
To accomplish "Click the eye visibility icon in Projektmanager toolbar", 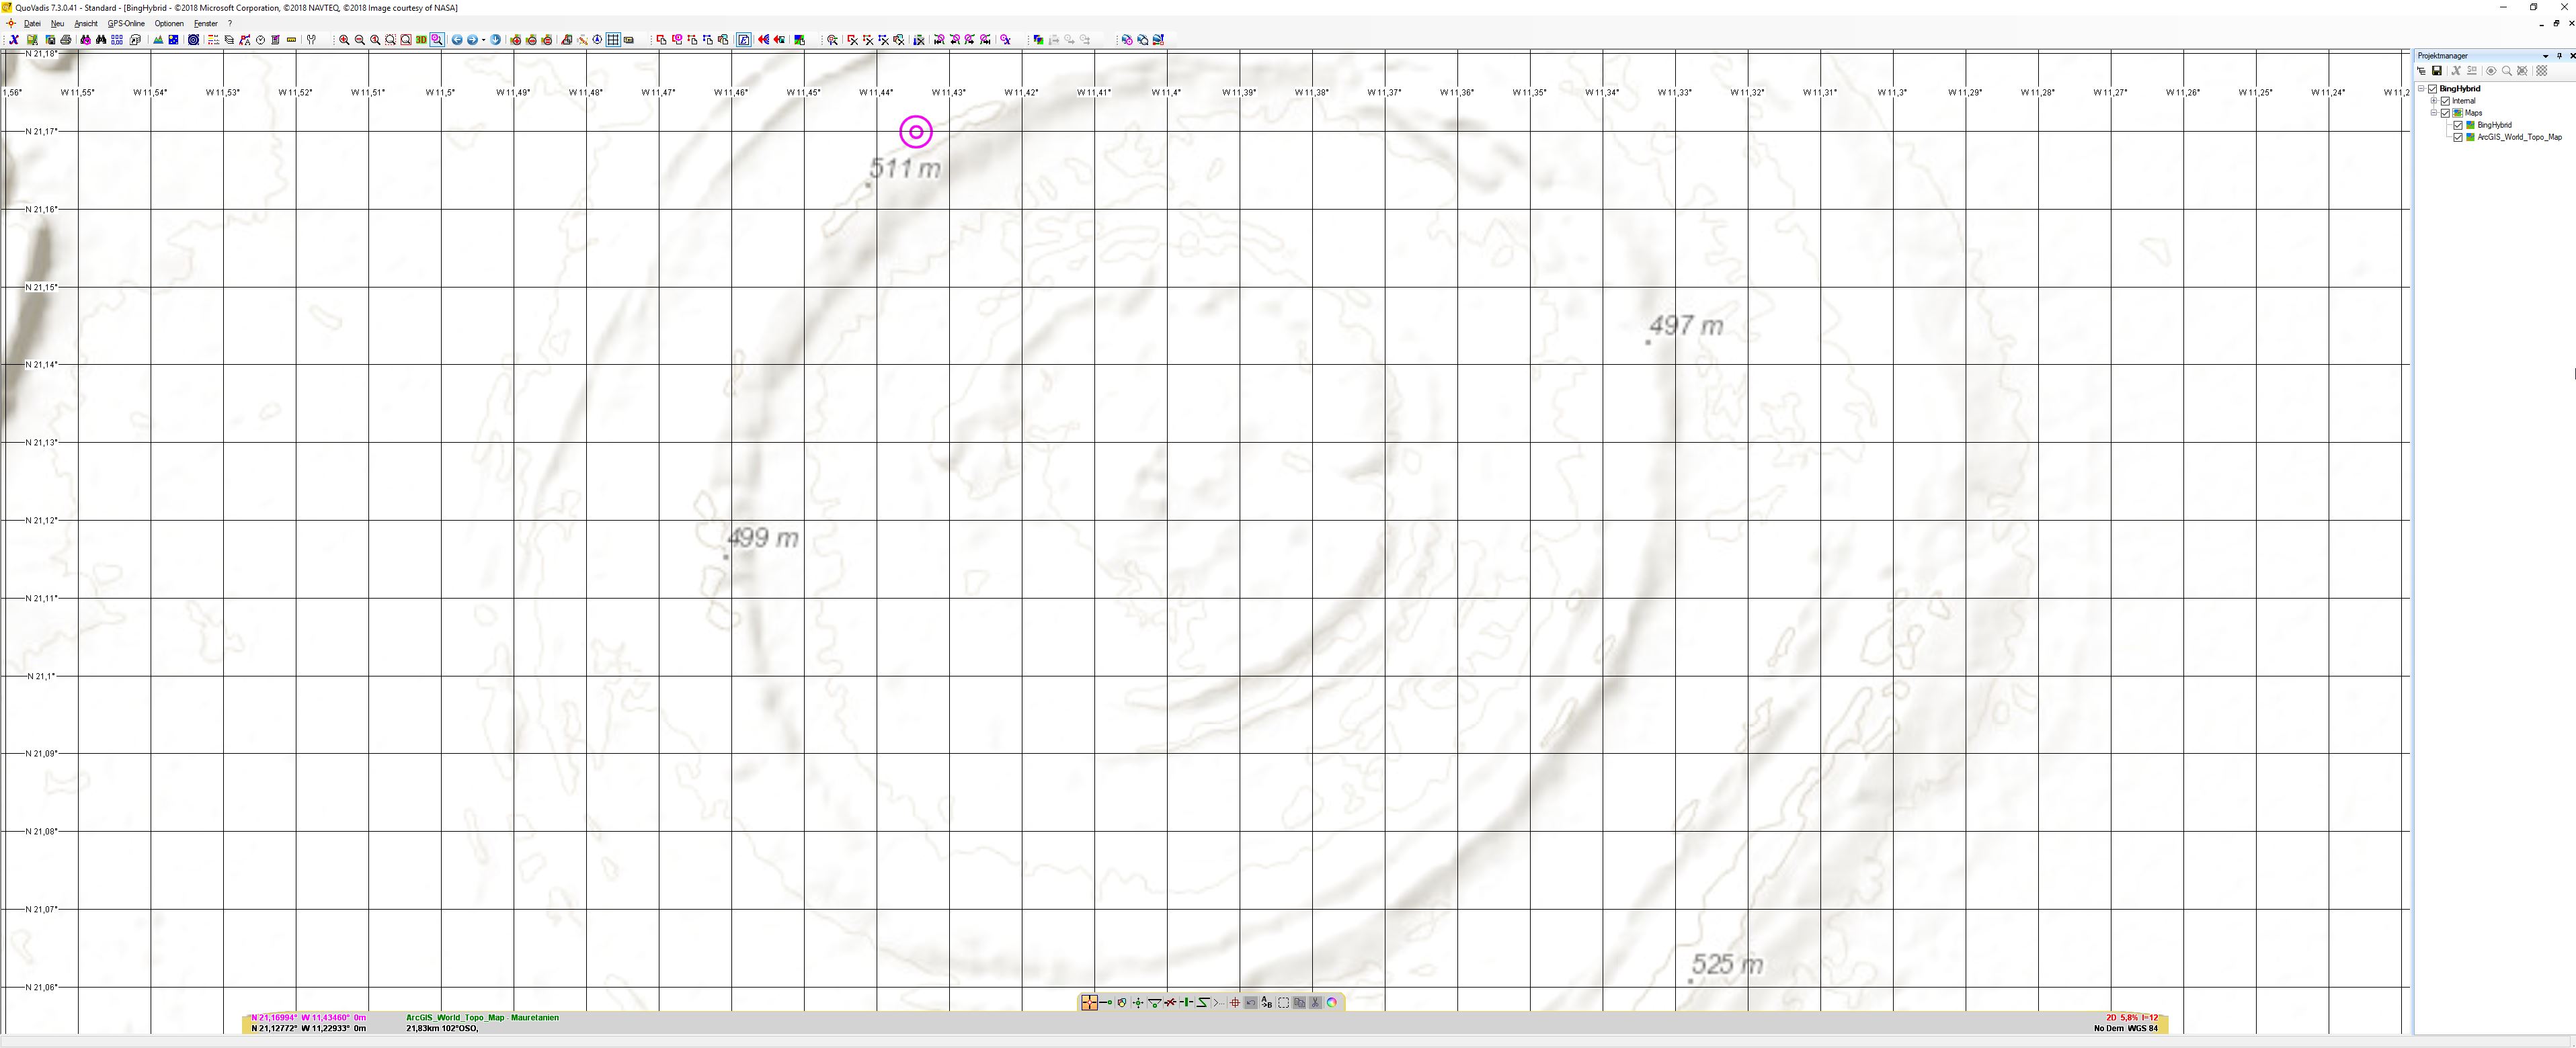I will click(x=2491, y=71).
